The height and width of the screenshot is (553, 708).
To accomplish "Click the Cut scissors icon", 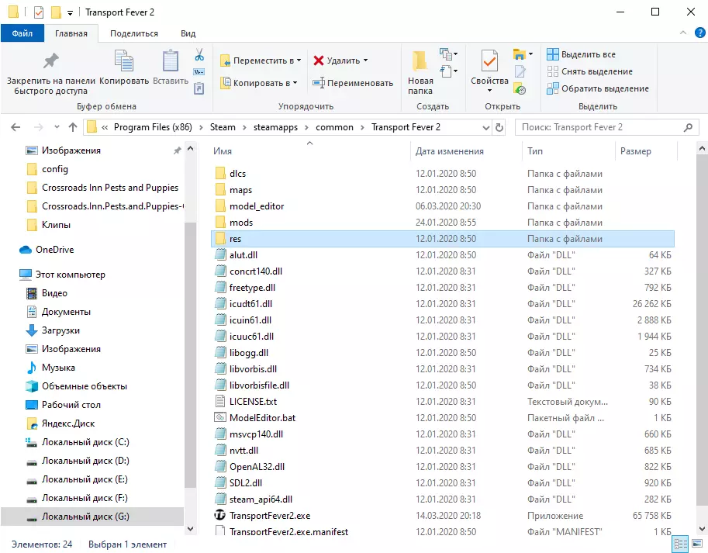I will click(x=199, y=54).
